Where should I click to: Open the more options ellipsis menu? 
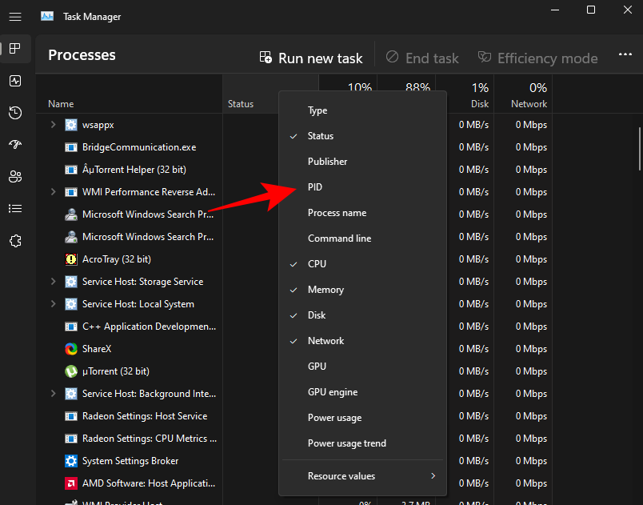click(625, 54)
